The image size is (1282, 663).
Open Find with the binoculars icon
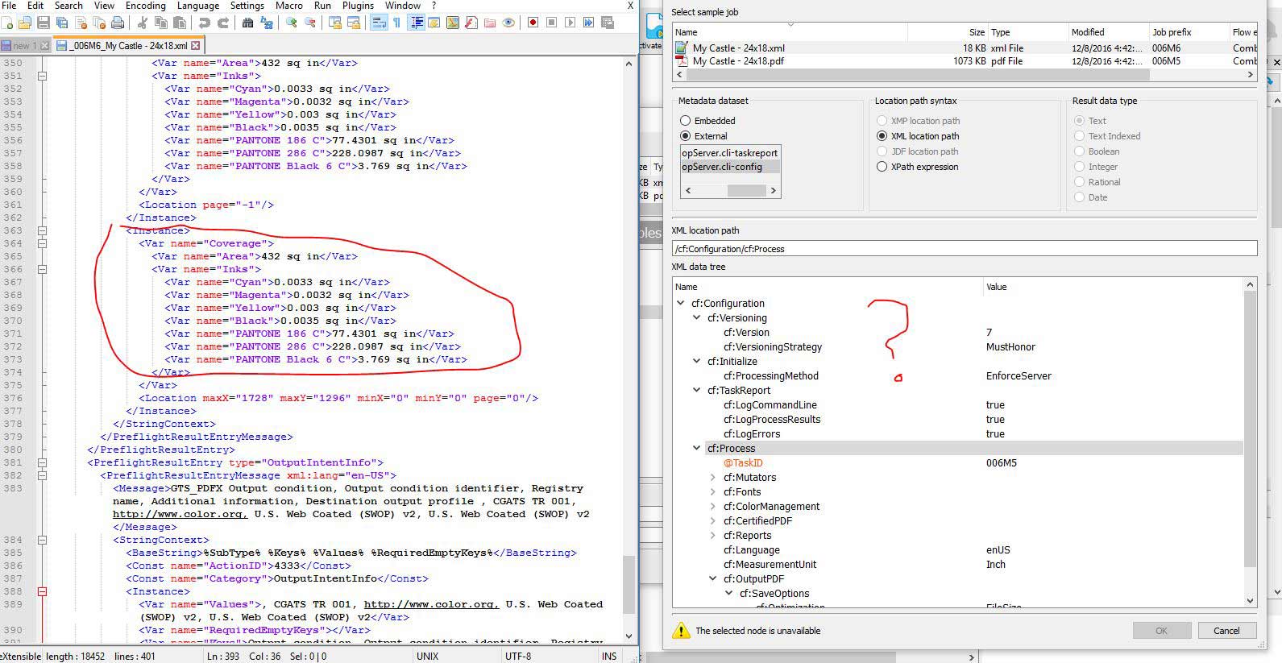pos(248,23)
